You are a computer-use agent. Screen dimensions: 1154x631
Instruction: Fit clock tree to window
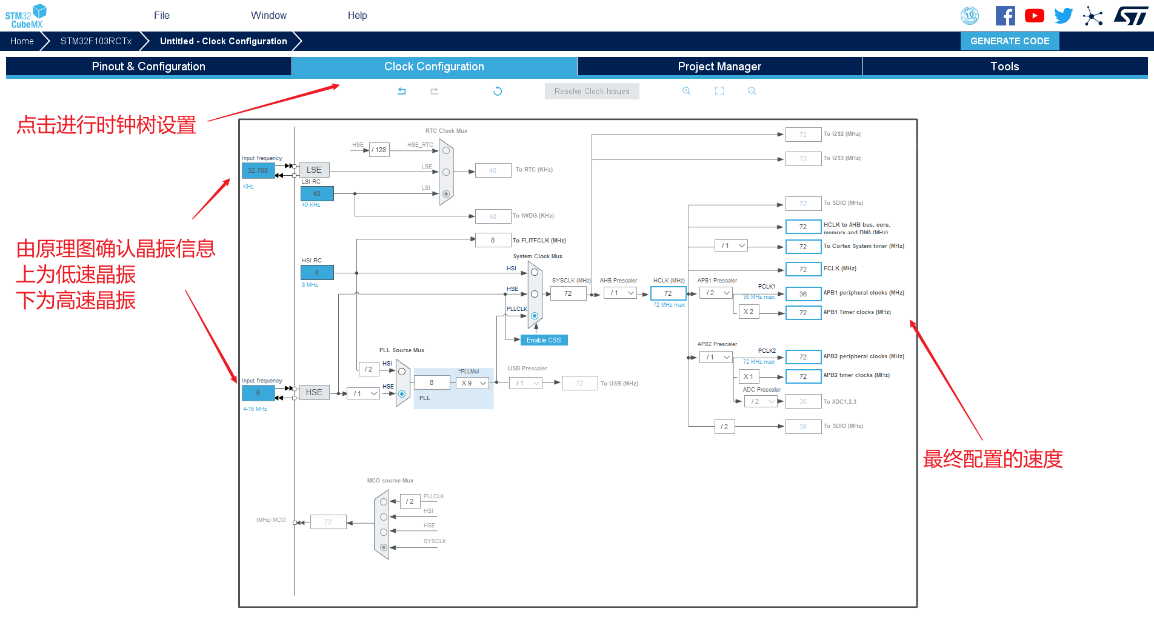tap(719, 91)
